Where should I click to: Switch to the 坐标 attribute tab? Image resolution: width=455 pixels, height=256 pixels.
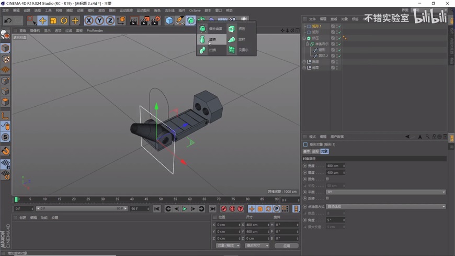click(x=315, y=151)
